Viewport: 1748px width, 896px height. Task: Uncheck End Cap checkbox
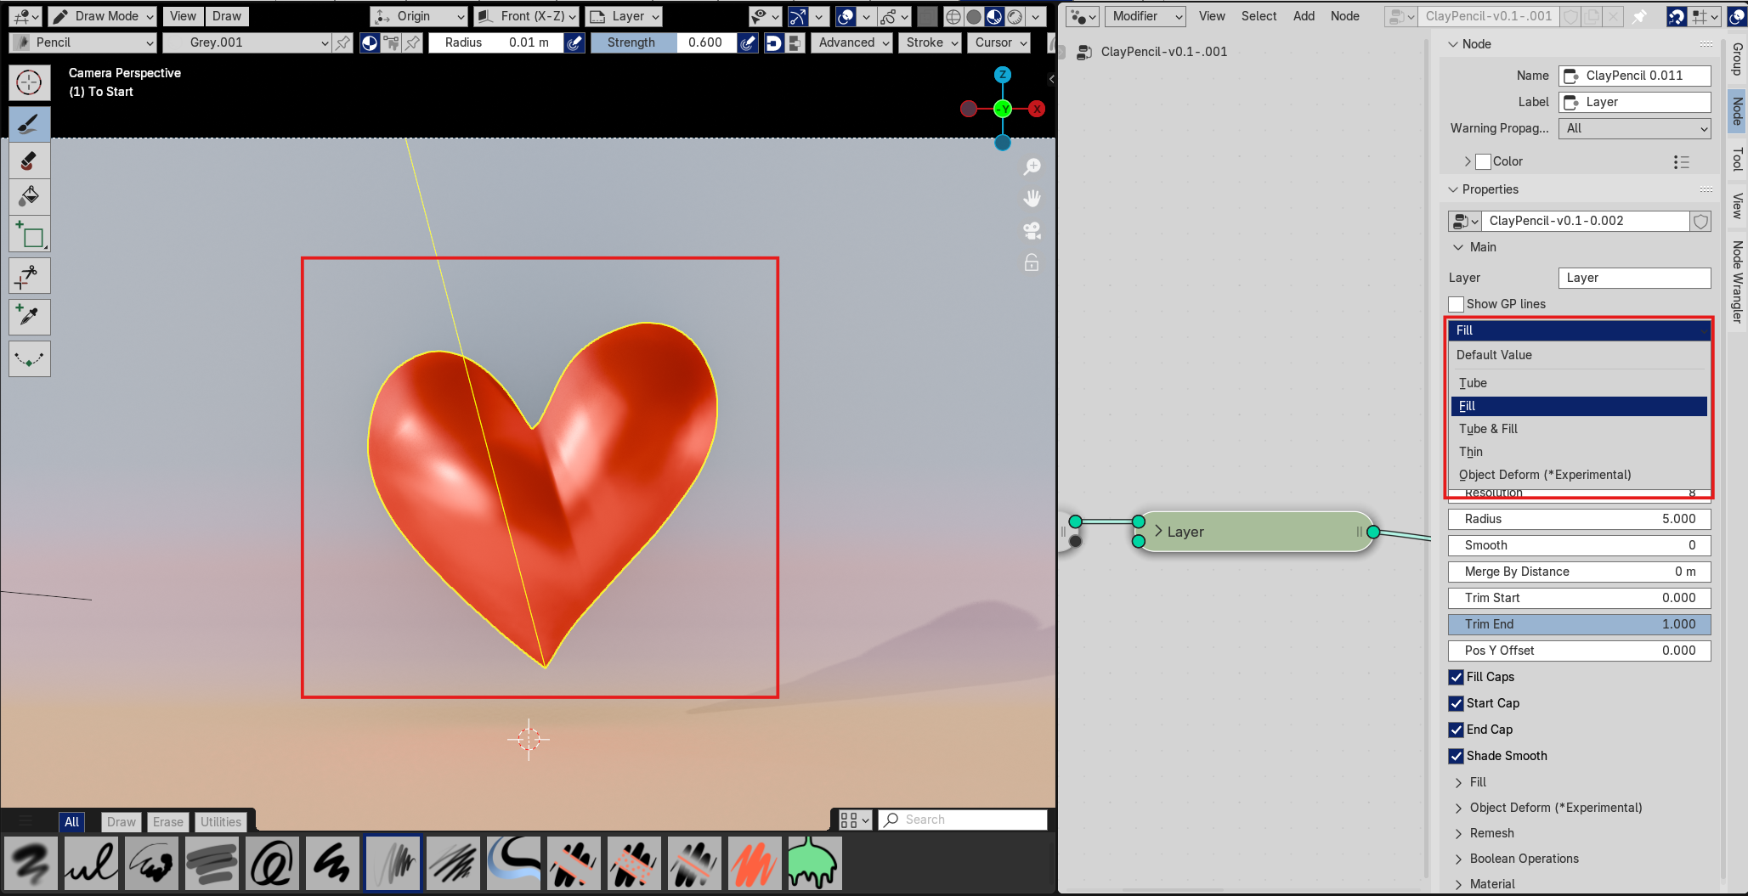point(1457,730)
